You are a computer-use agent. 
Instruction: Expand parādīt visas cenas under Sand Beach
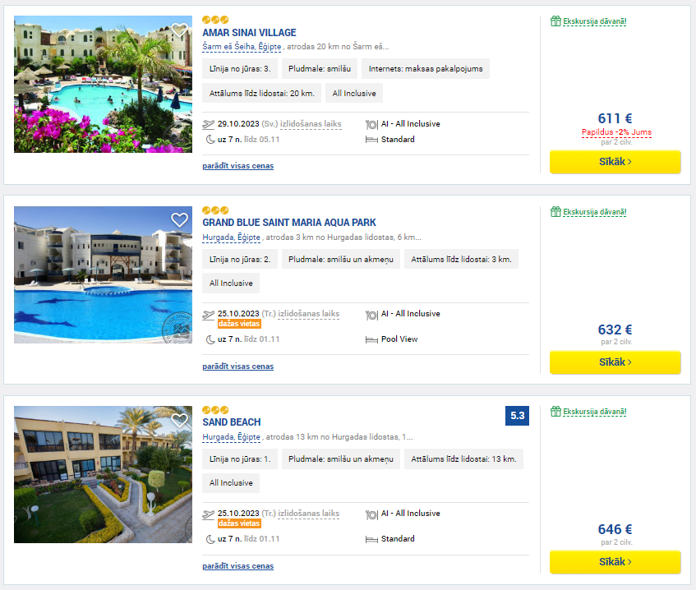tap(238, 566)
